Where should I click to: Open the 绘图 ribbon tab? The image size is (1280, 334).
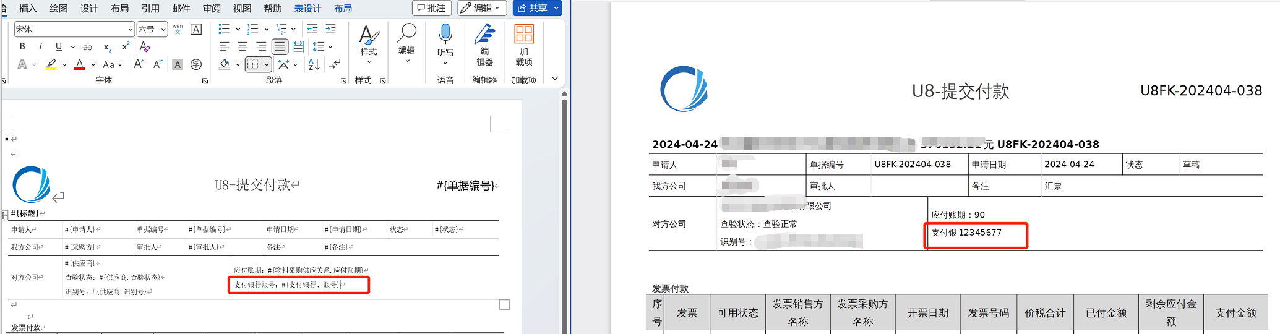coord(59,8)
